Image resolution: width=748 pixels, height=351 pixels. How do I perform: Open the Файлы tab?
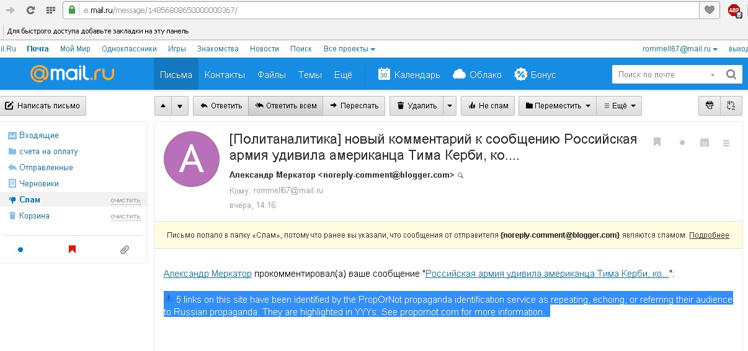[x=272, y=74]
